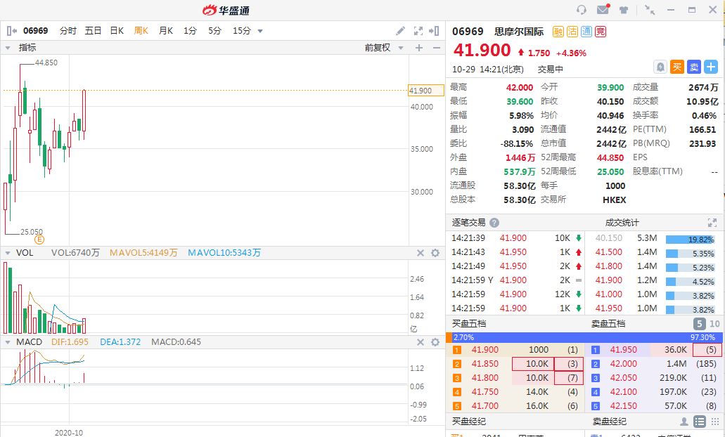The image size is (725, 437).
Task: Expand the 成交统计 panel to fullscreen
Action: [x=714, y=223]
